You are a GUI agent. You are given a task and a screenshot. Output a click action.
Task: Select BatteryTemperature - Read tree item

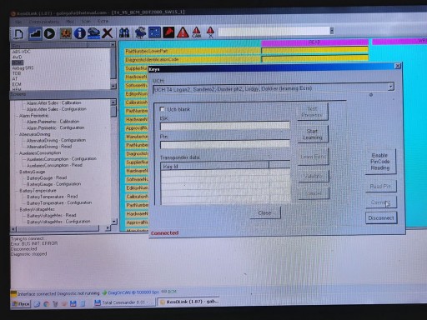point(53,197)
